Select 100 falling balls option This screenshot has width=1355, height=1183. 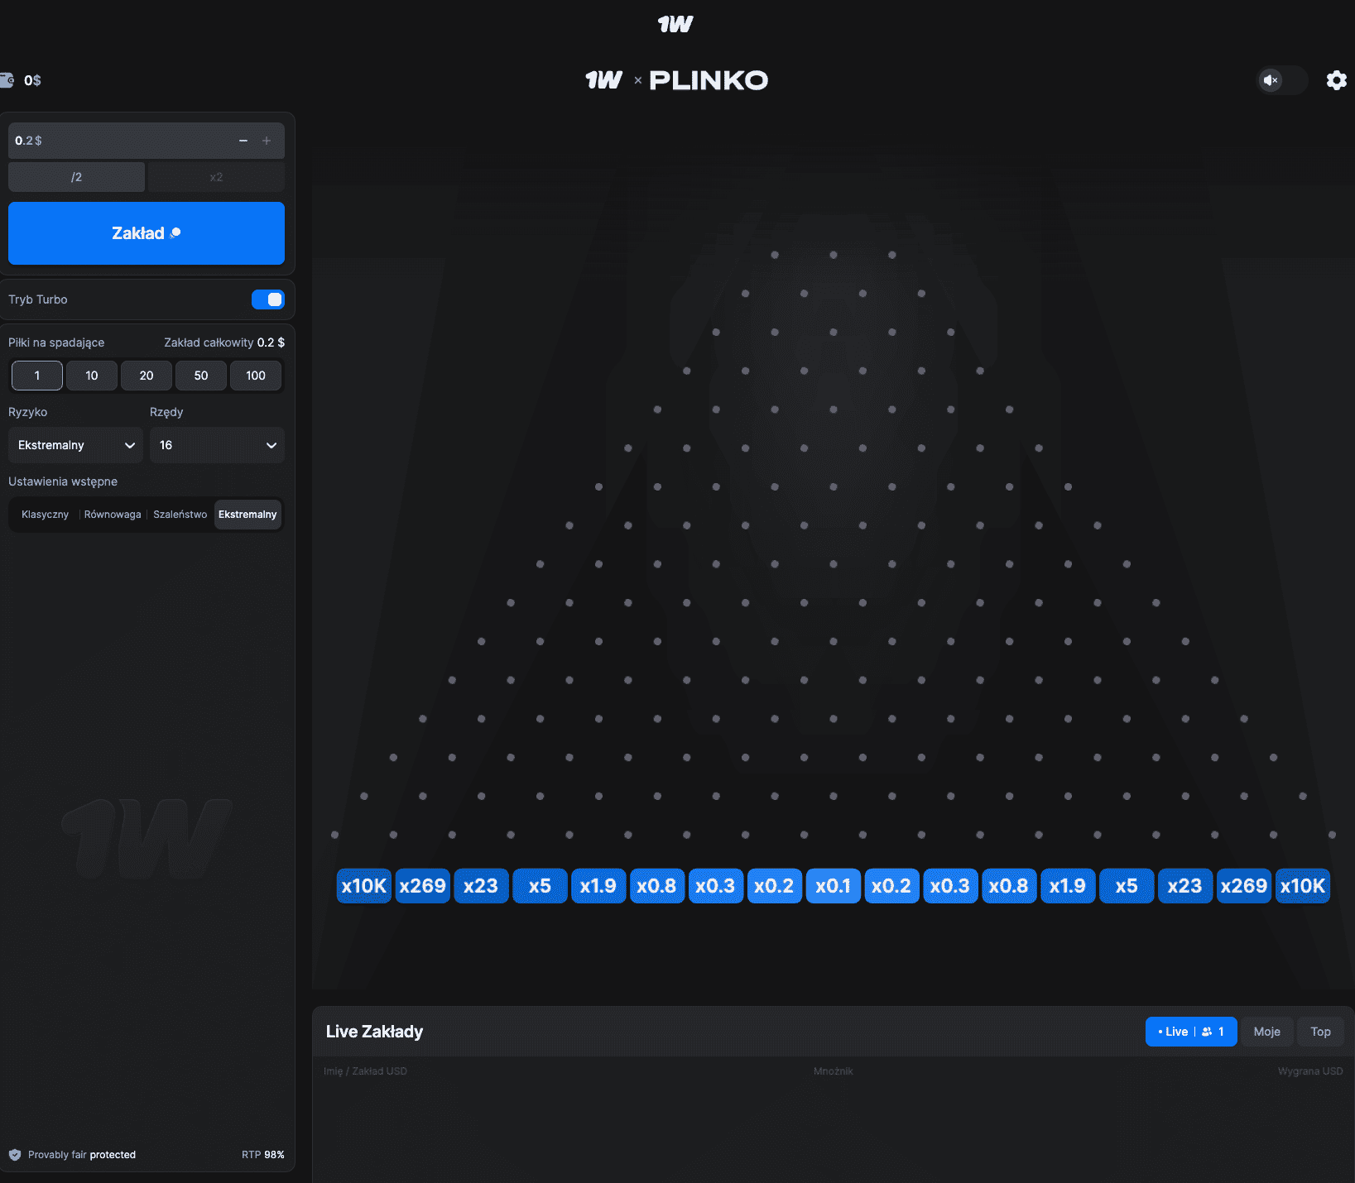click(x=256, y=376)
